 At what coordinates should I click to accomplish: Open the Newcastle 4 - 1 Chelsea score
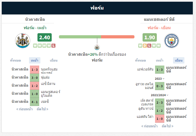coord(35,102)
